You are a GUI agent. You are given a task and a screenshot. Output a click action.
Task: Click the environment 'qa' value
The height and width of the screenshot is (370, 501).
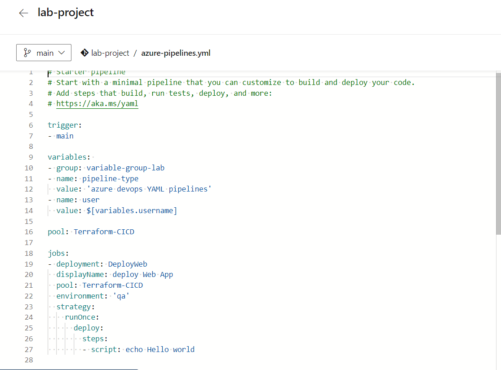pos(121,296)
